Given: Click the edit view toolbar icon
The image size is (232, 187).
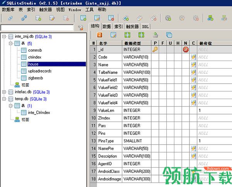Looking at the screenshot, I should pos(224,18).
